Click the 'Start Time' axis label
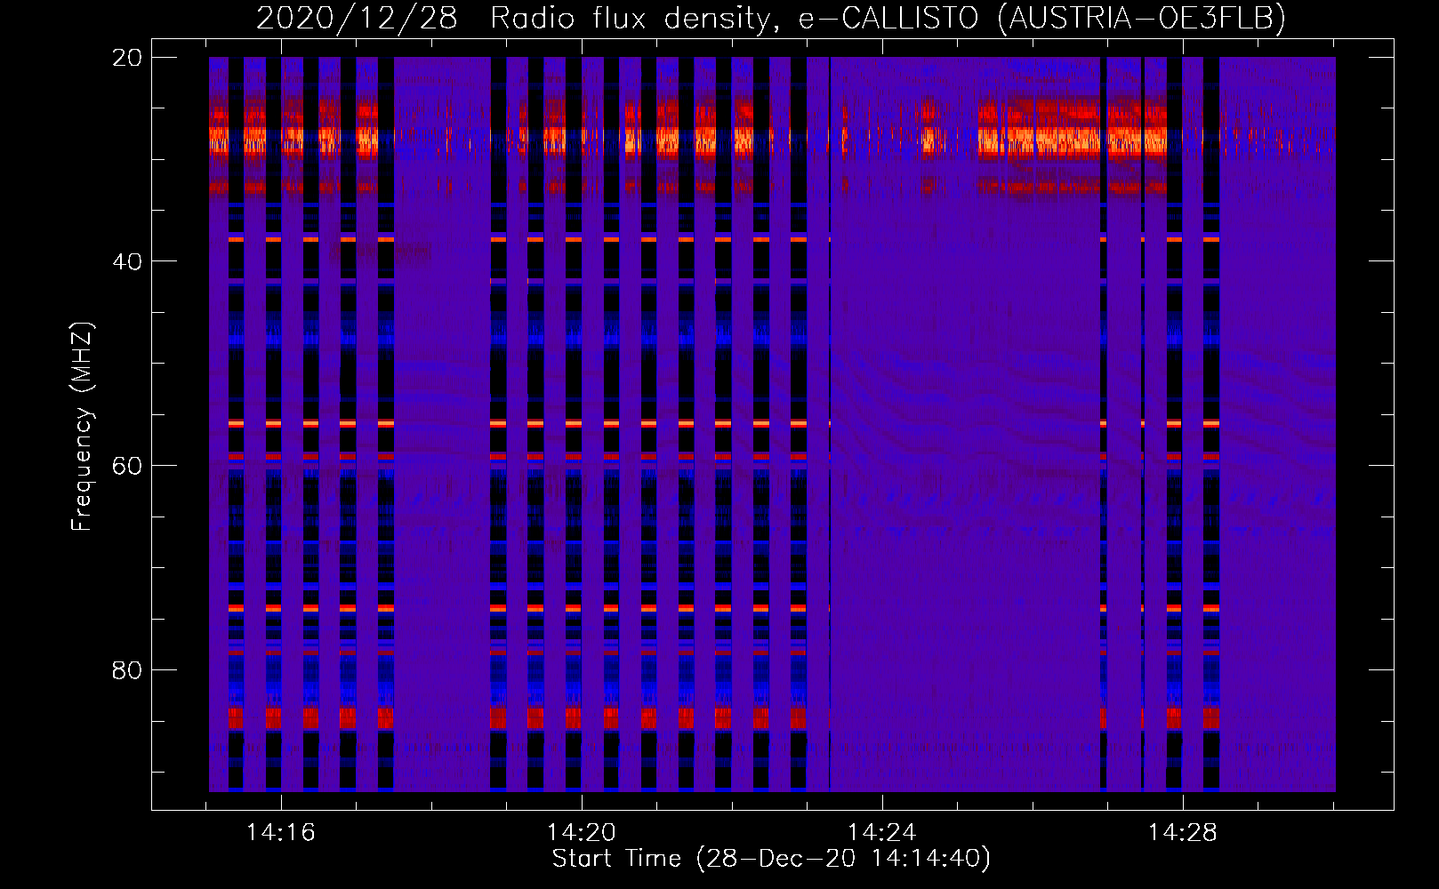Image resolution: width=1439 pixels, height=889 pixels. coord(771,859)
